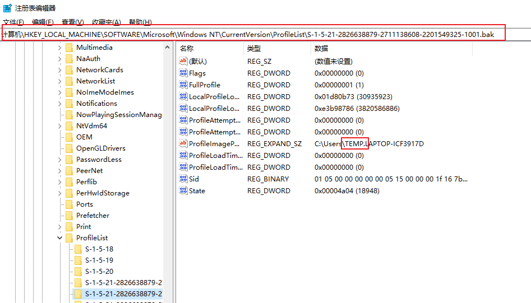
Task: Expand the Multimedia tree node
Action: point(59,48)
